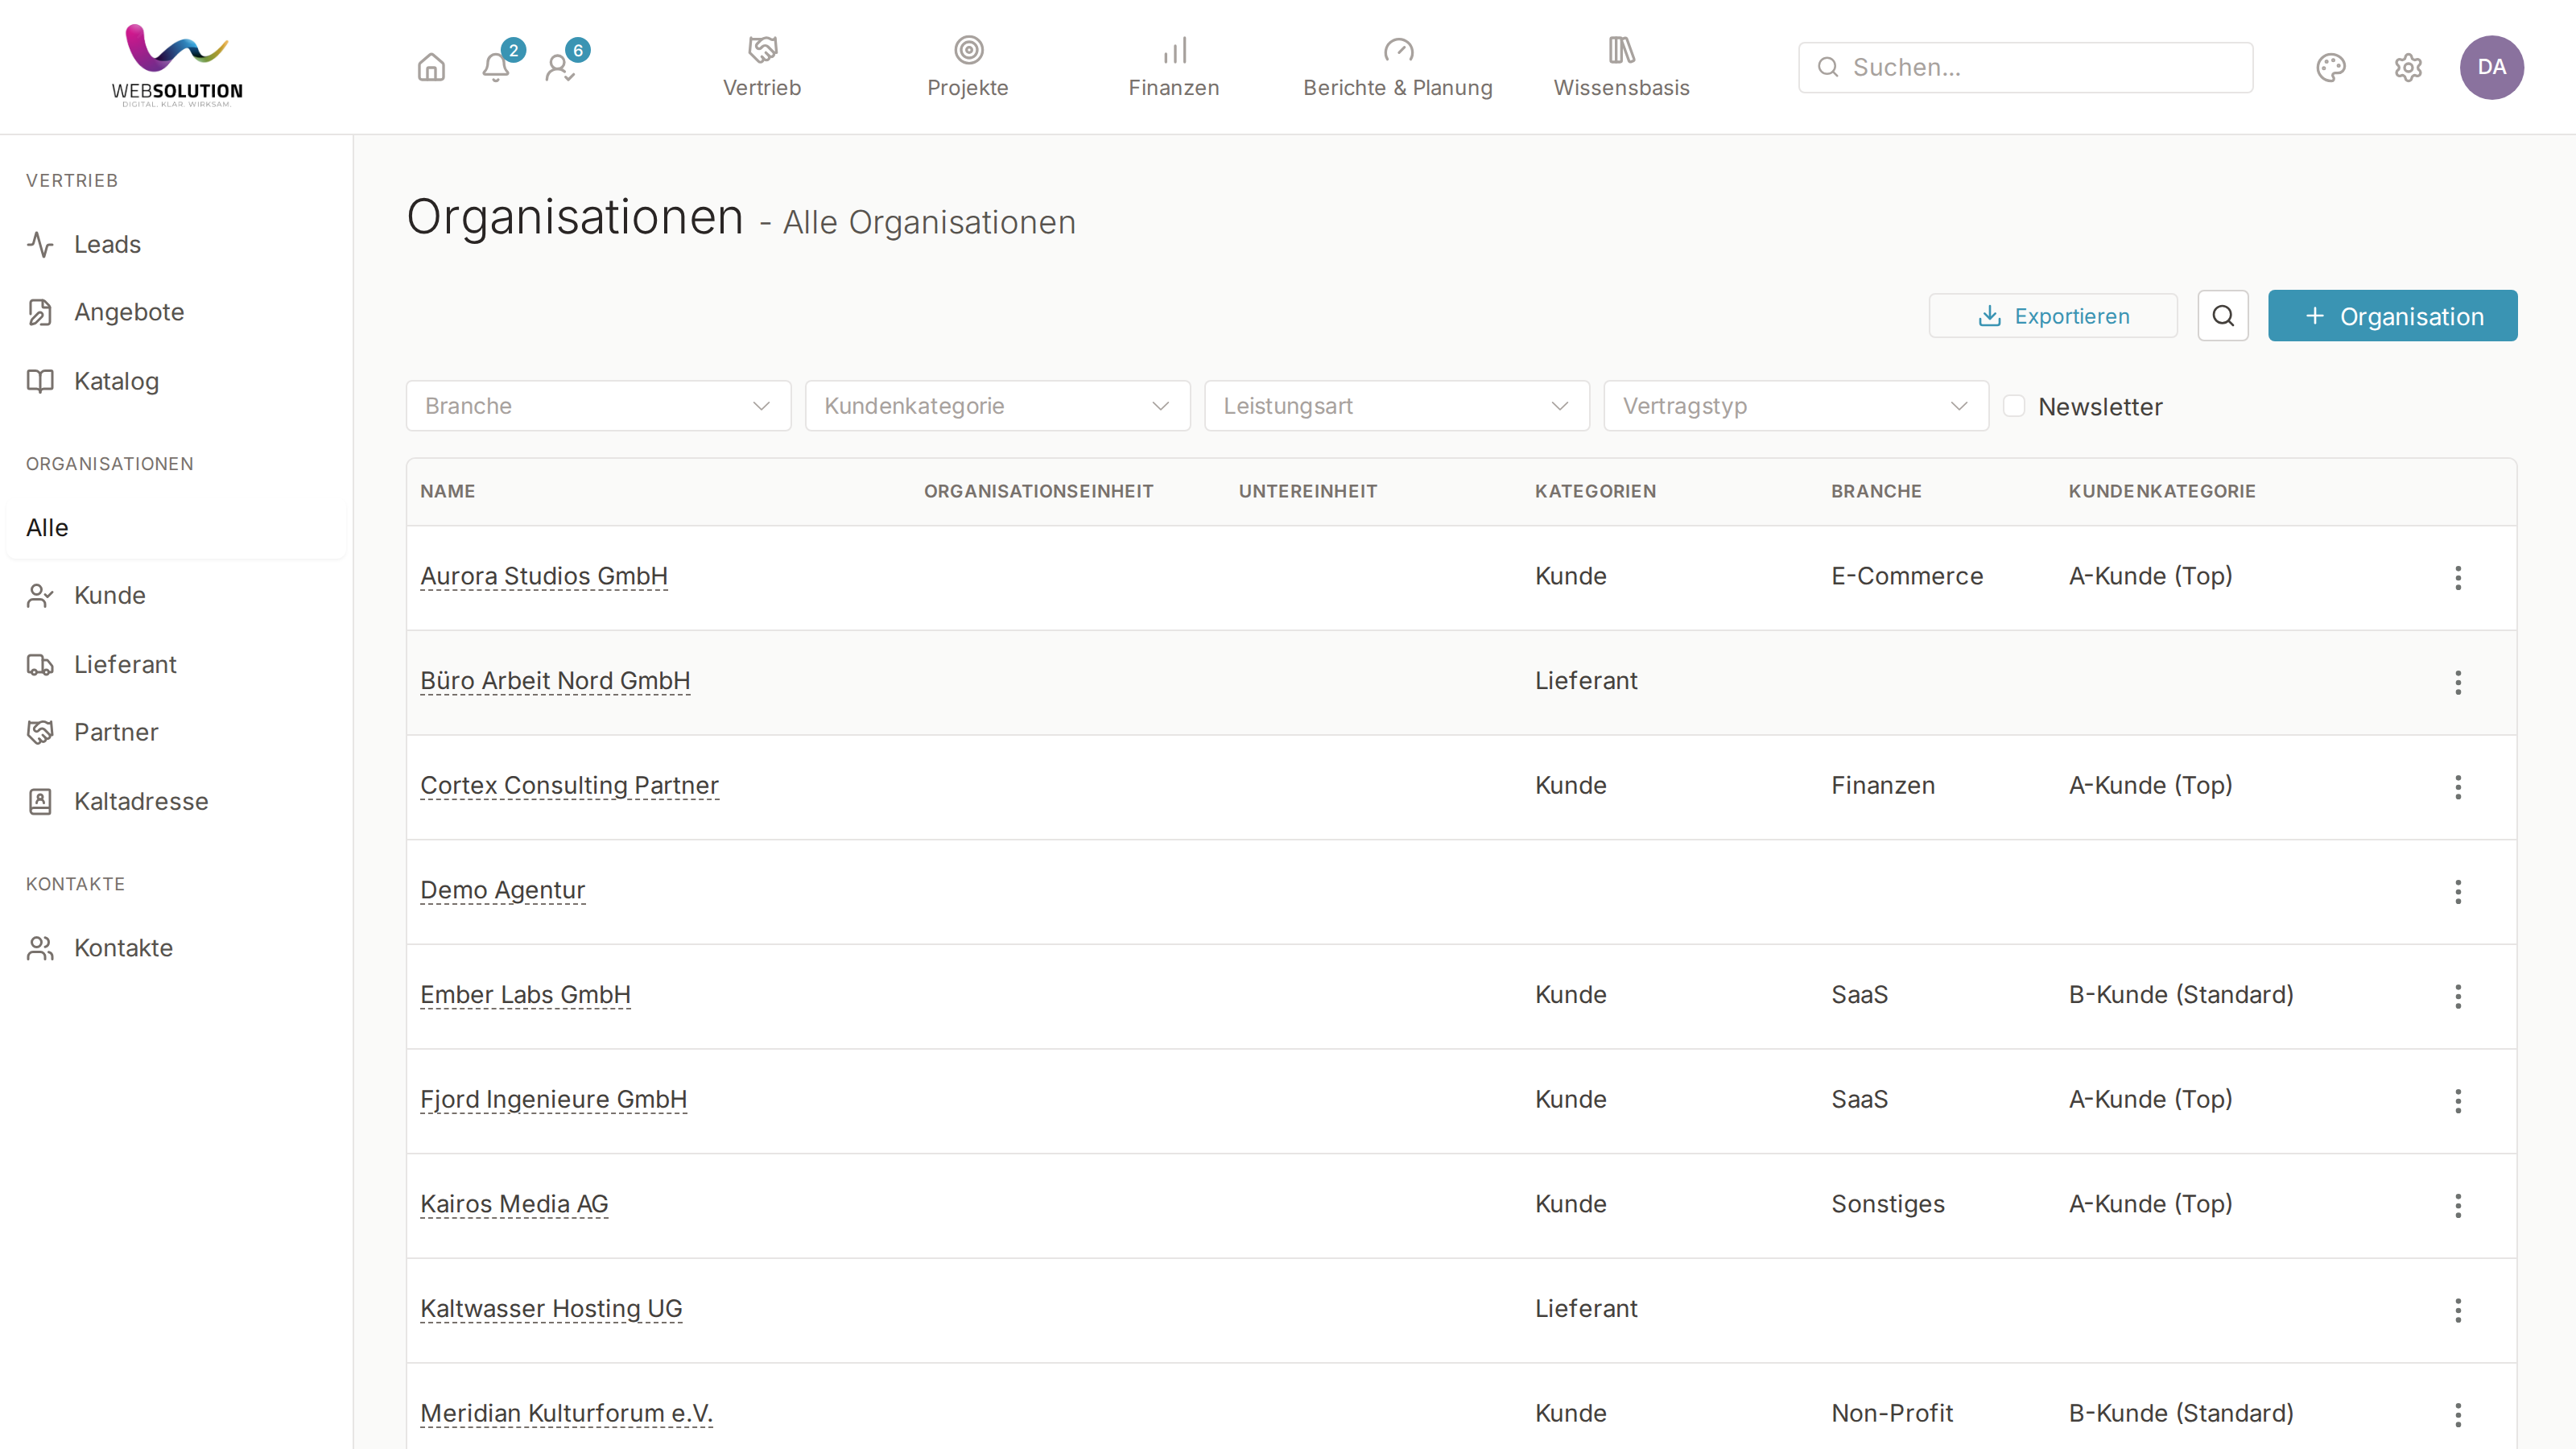Click the Suchen search input field

coord(2025,67)
